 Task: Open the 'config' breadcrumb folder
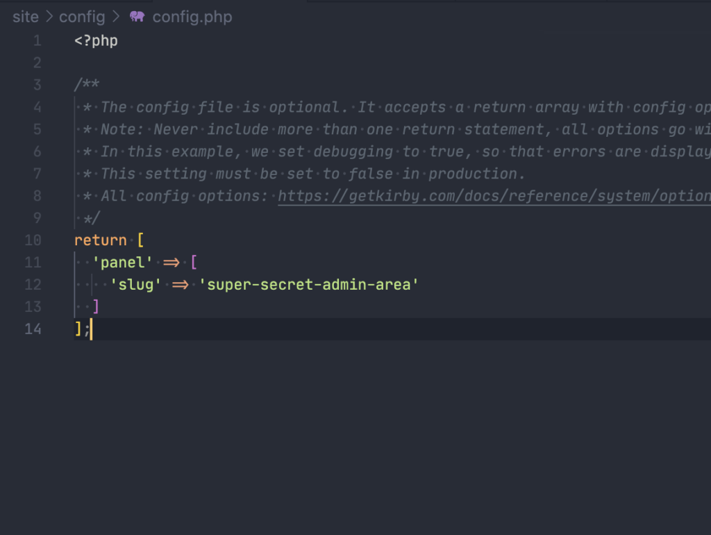pos(82,17)
